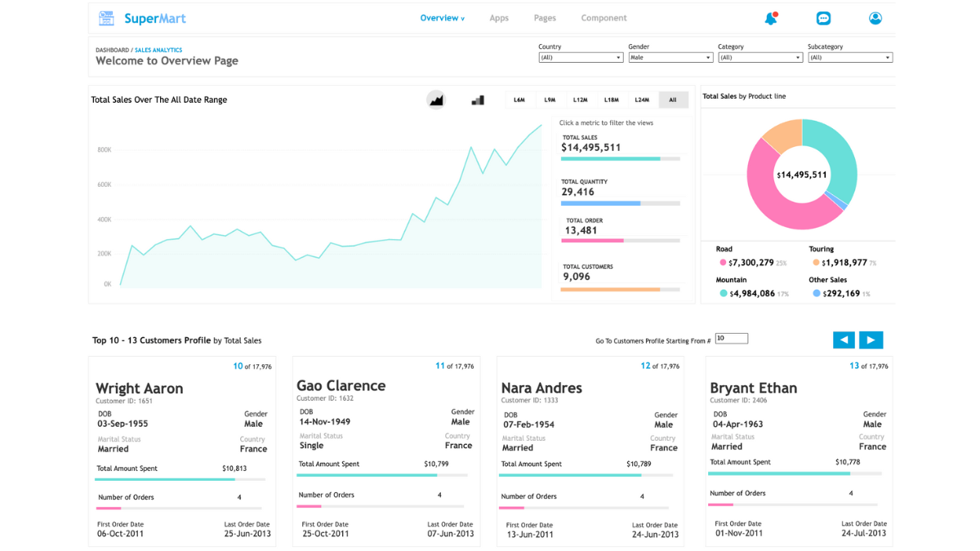
Task: Click the SuperMart logo icon
Action: [106, 18]
